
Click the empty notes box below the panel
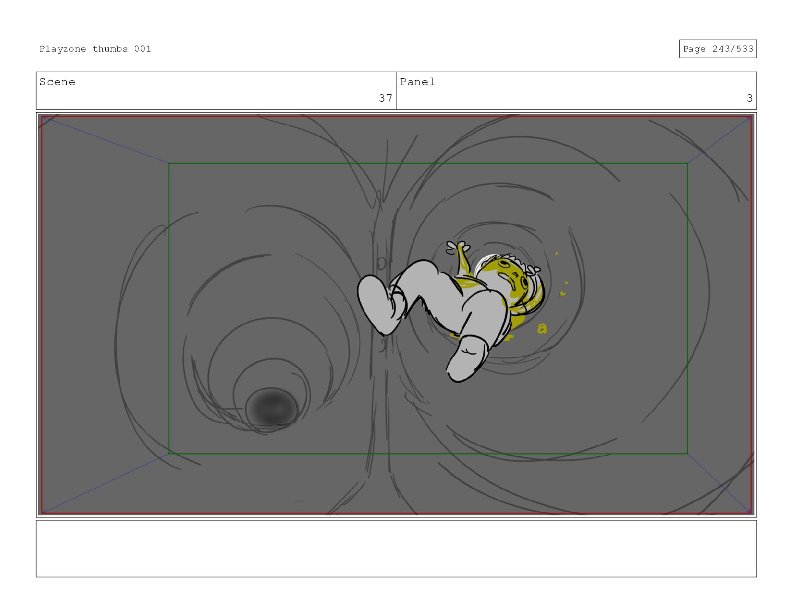click(x=396, y=549)
